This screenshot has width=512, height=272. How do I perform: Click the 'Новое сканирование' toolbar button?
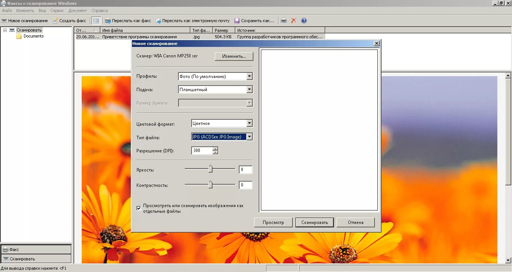pyautogui.click(x=25, y=21)
